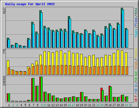Click day 9 on the x-axis
139x108 pixels.
(42, 105)
